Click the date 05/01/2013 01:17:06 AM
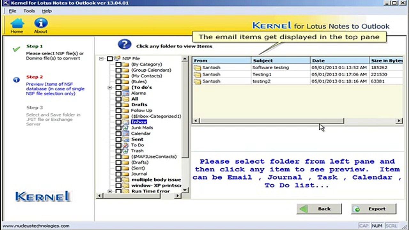Viewport: 409px width, 230px height. [x=339, y=74]
